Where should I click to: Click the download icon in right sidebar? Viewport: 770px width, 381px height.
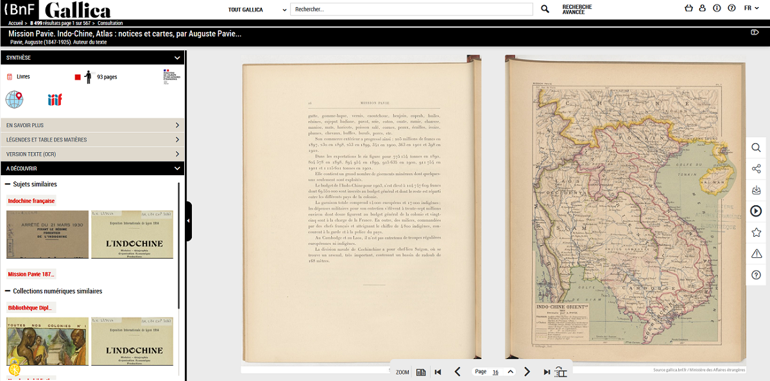(x=756, y=190)
